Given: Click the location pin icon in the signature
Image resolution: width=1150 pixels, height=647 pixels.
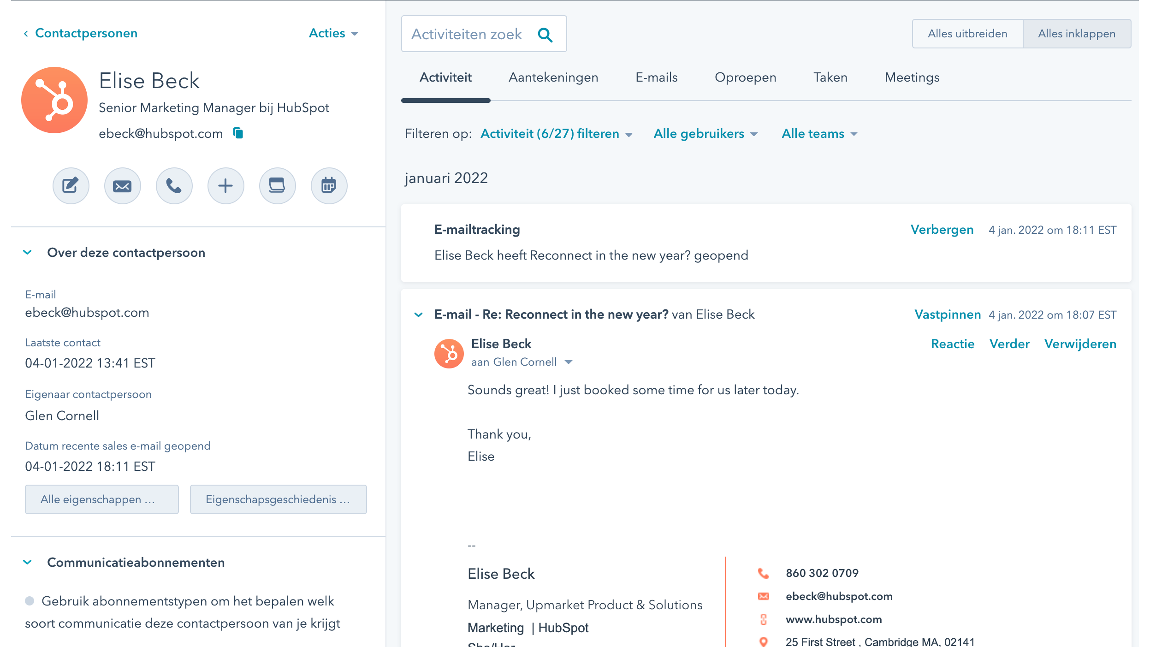Looking at the screenshot, I should [x=764, y=641].
